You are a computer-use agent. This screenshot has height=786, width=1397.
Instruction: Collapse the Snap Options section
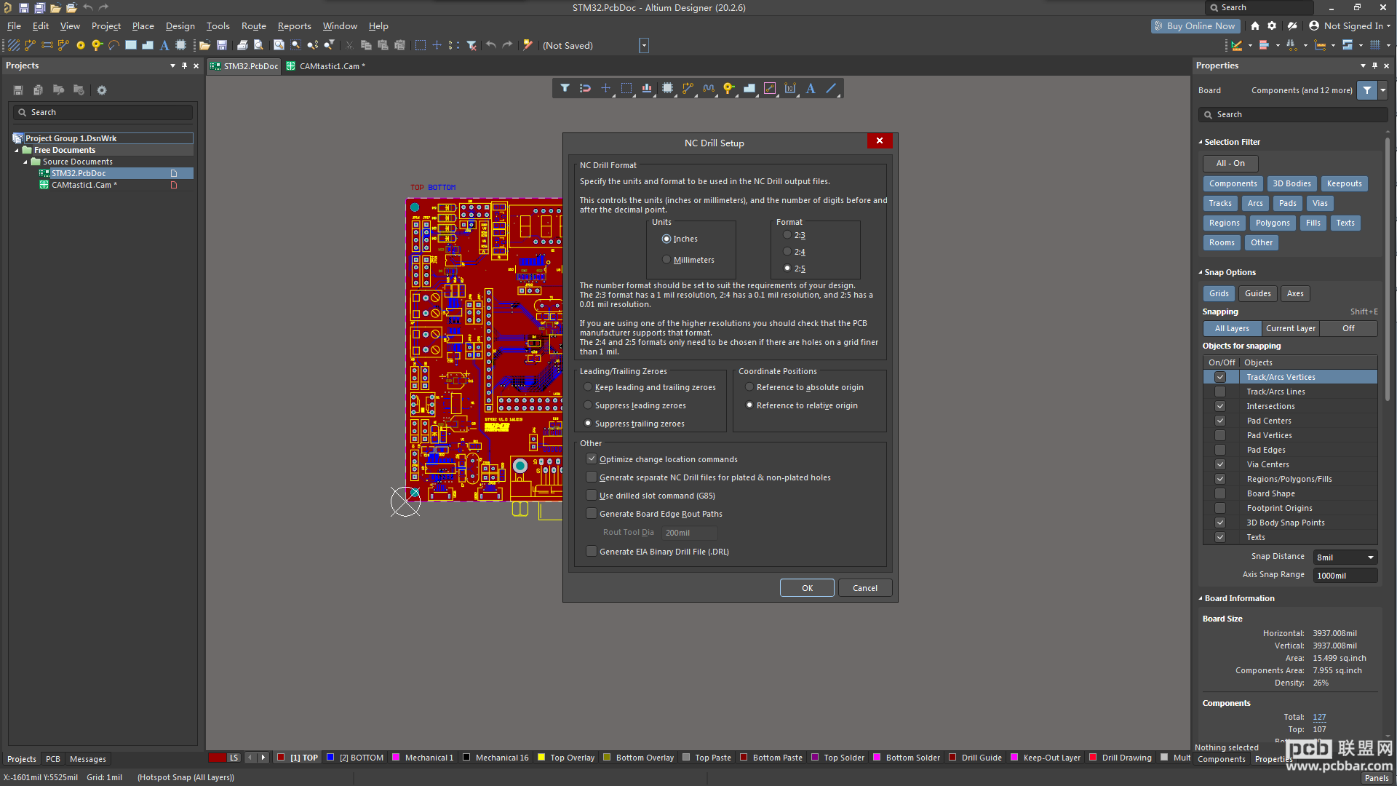tap(1201, 272)
